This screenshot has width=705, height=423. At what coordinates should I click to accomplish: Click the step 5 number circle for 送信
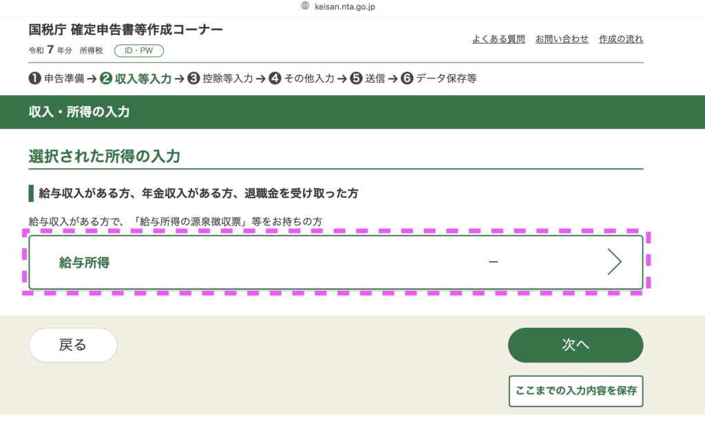tap(356, 79)
